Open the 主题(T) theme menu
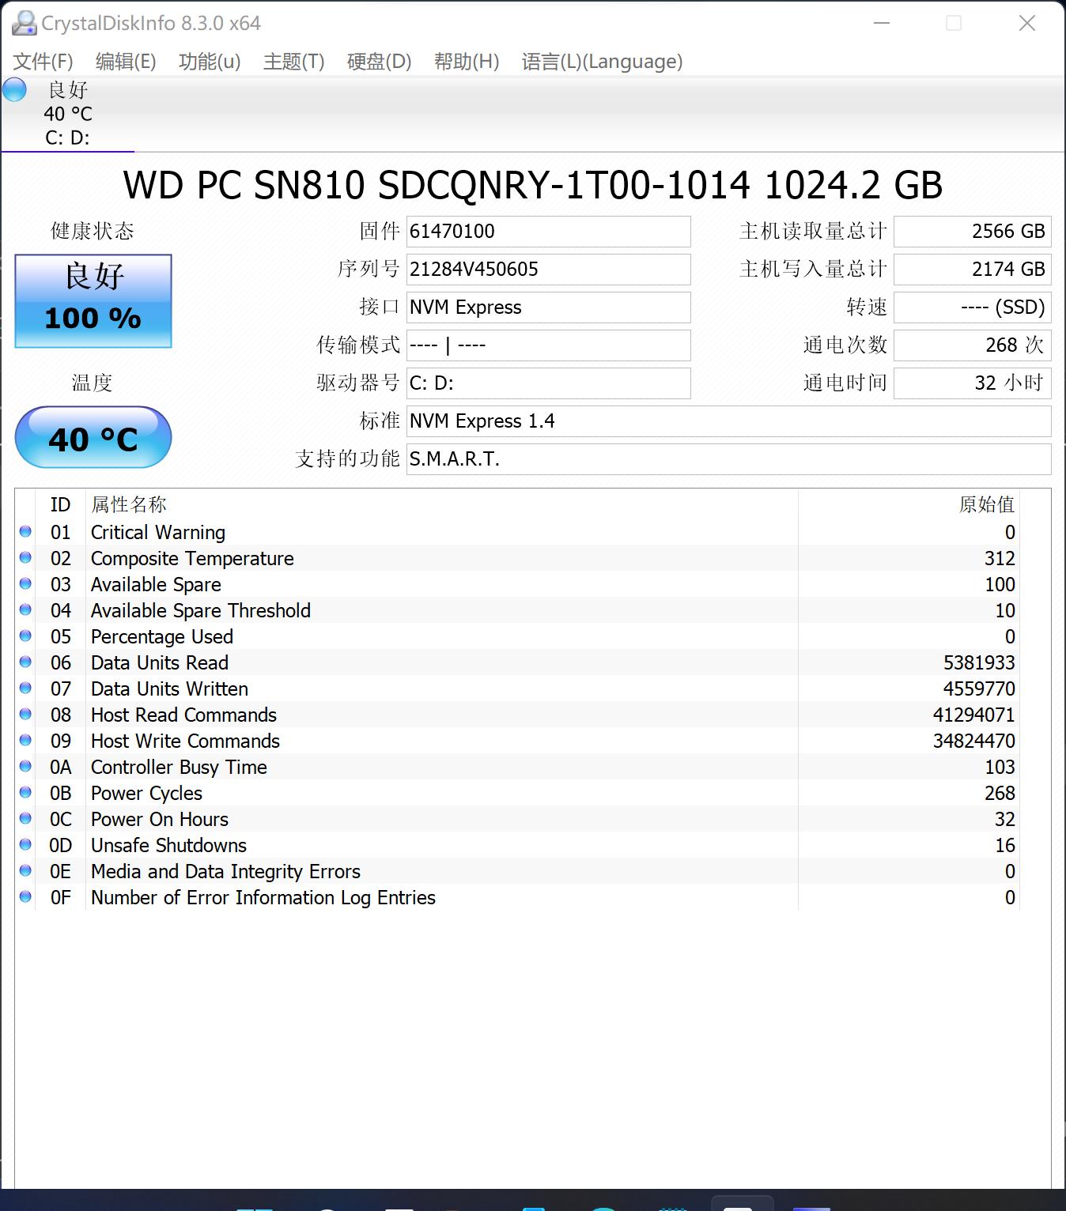 [x=293, y=61]
